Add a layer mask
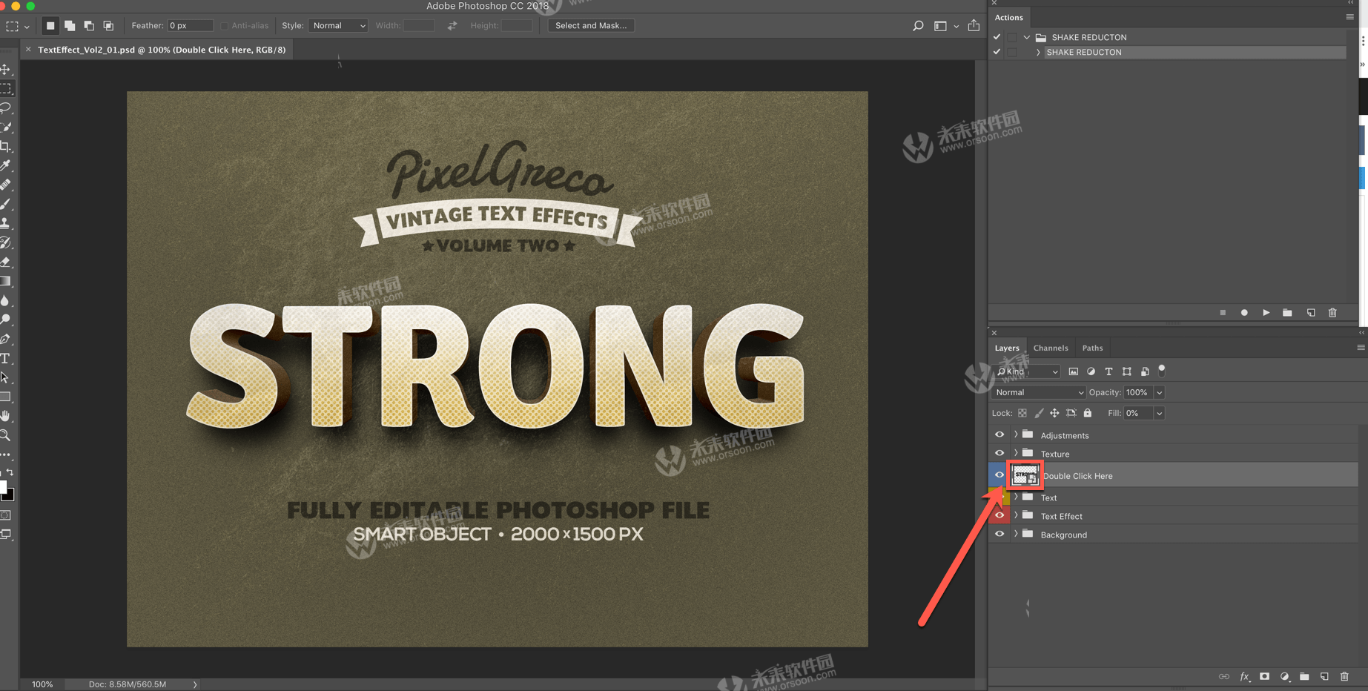Screen dimensions: 1368x691 [1264, 676]
